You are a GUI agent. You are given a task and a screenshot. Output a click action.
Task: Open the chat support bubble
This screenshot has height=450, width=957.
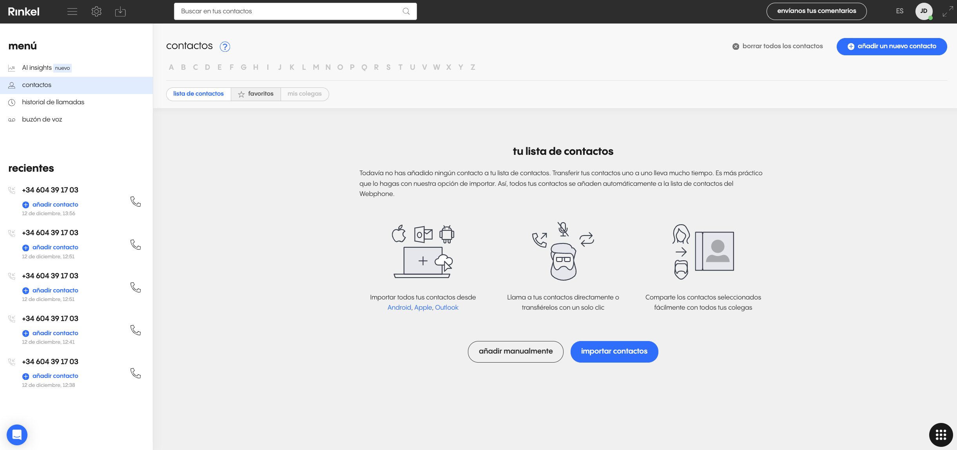[17, 434]
